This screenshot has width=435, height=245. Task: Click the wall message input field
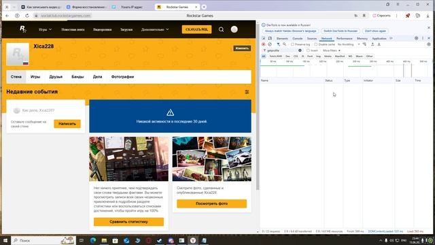46,110
